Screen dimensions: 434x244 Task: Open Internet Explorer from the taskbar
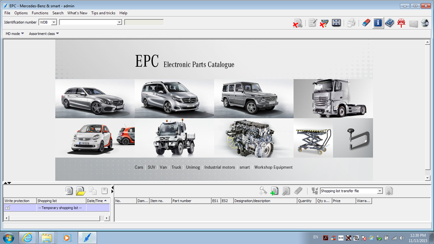28,237
